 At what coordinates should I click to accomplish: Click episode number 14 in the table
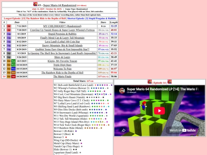tap(4, 77)
